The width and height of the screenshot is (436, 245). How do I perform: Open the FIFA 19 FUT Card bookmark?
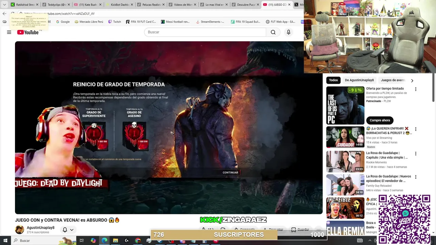click(141, 22)
